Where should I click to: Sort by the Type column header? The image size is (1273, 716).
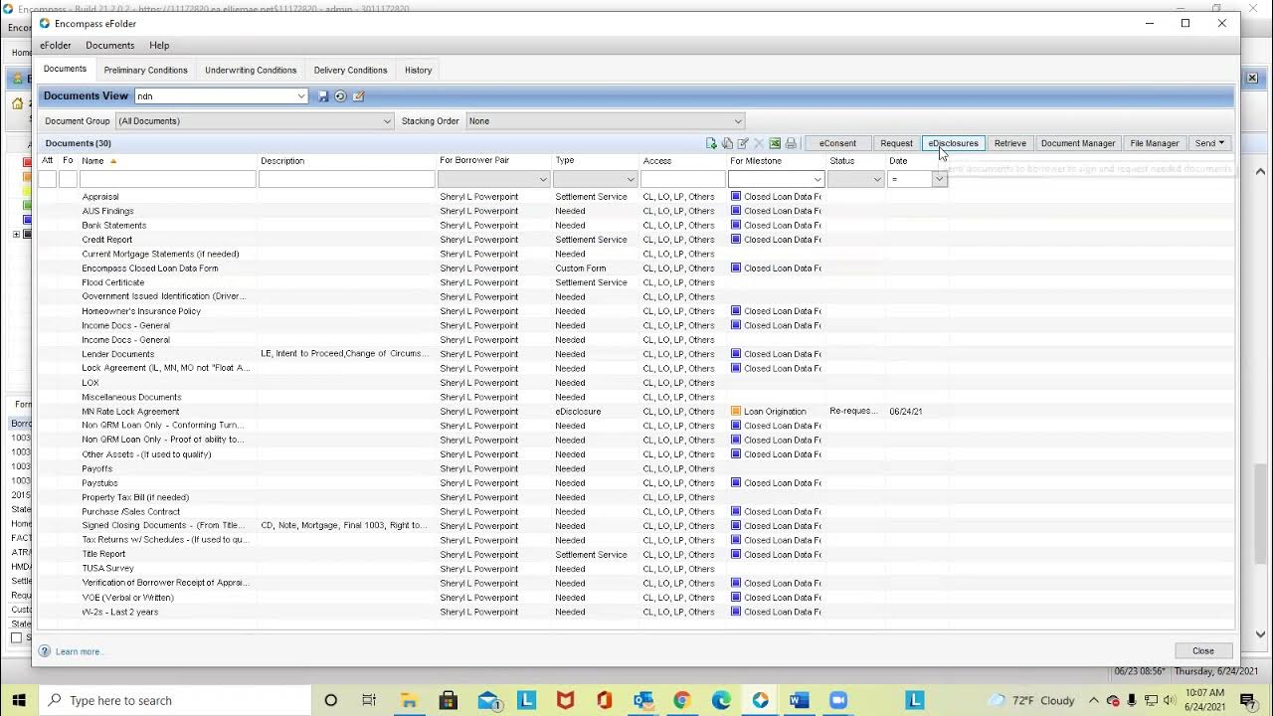(x=597, y=161)
